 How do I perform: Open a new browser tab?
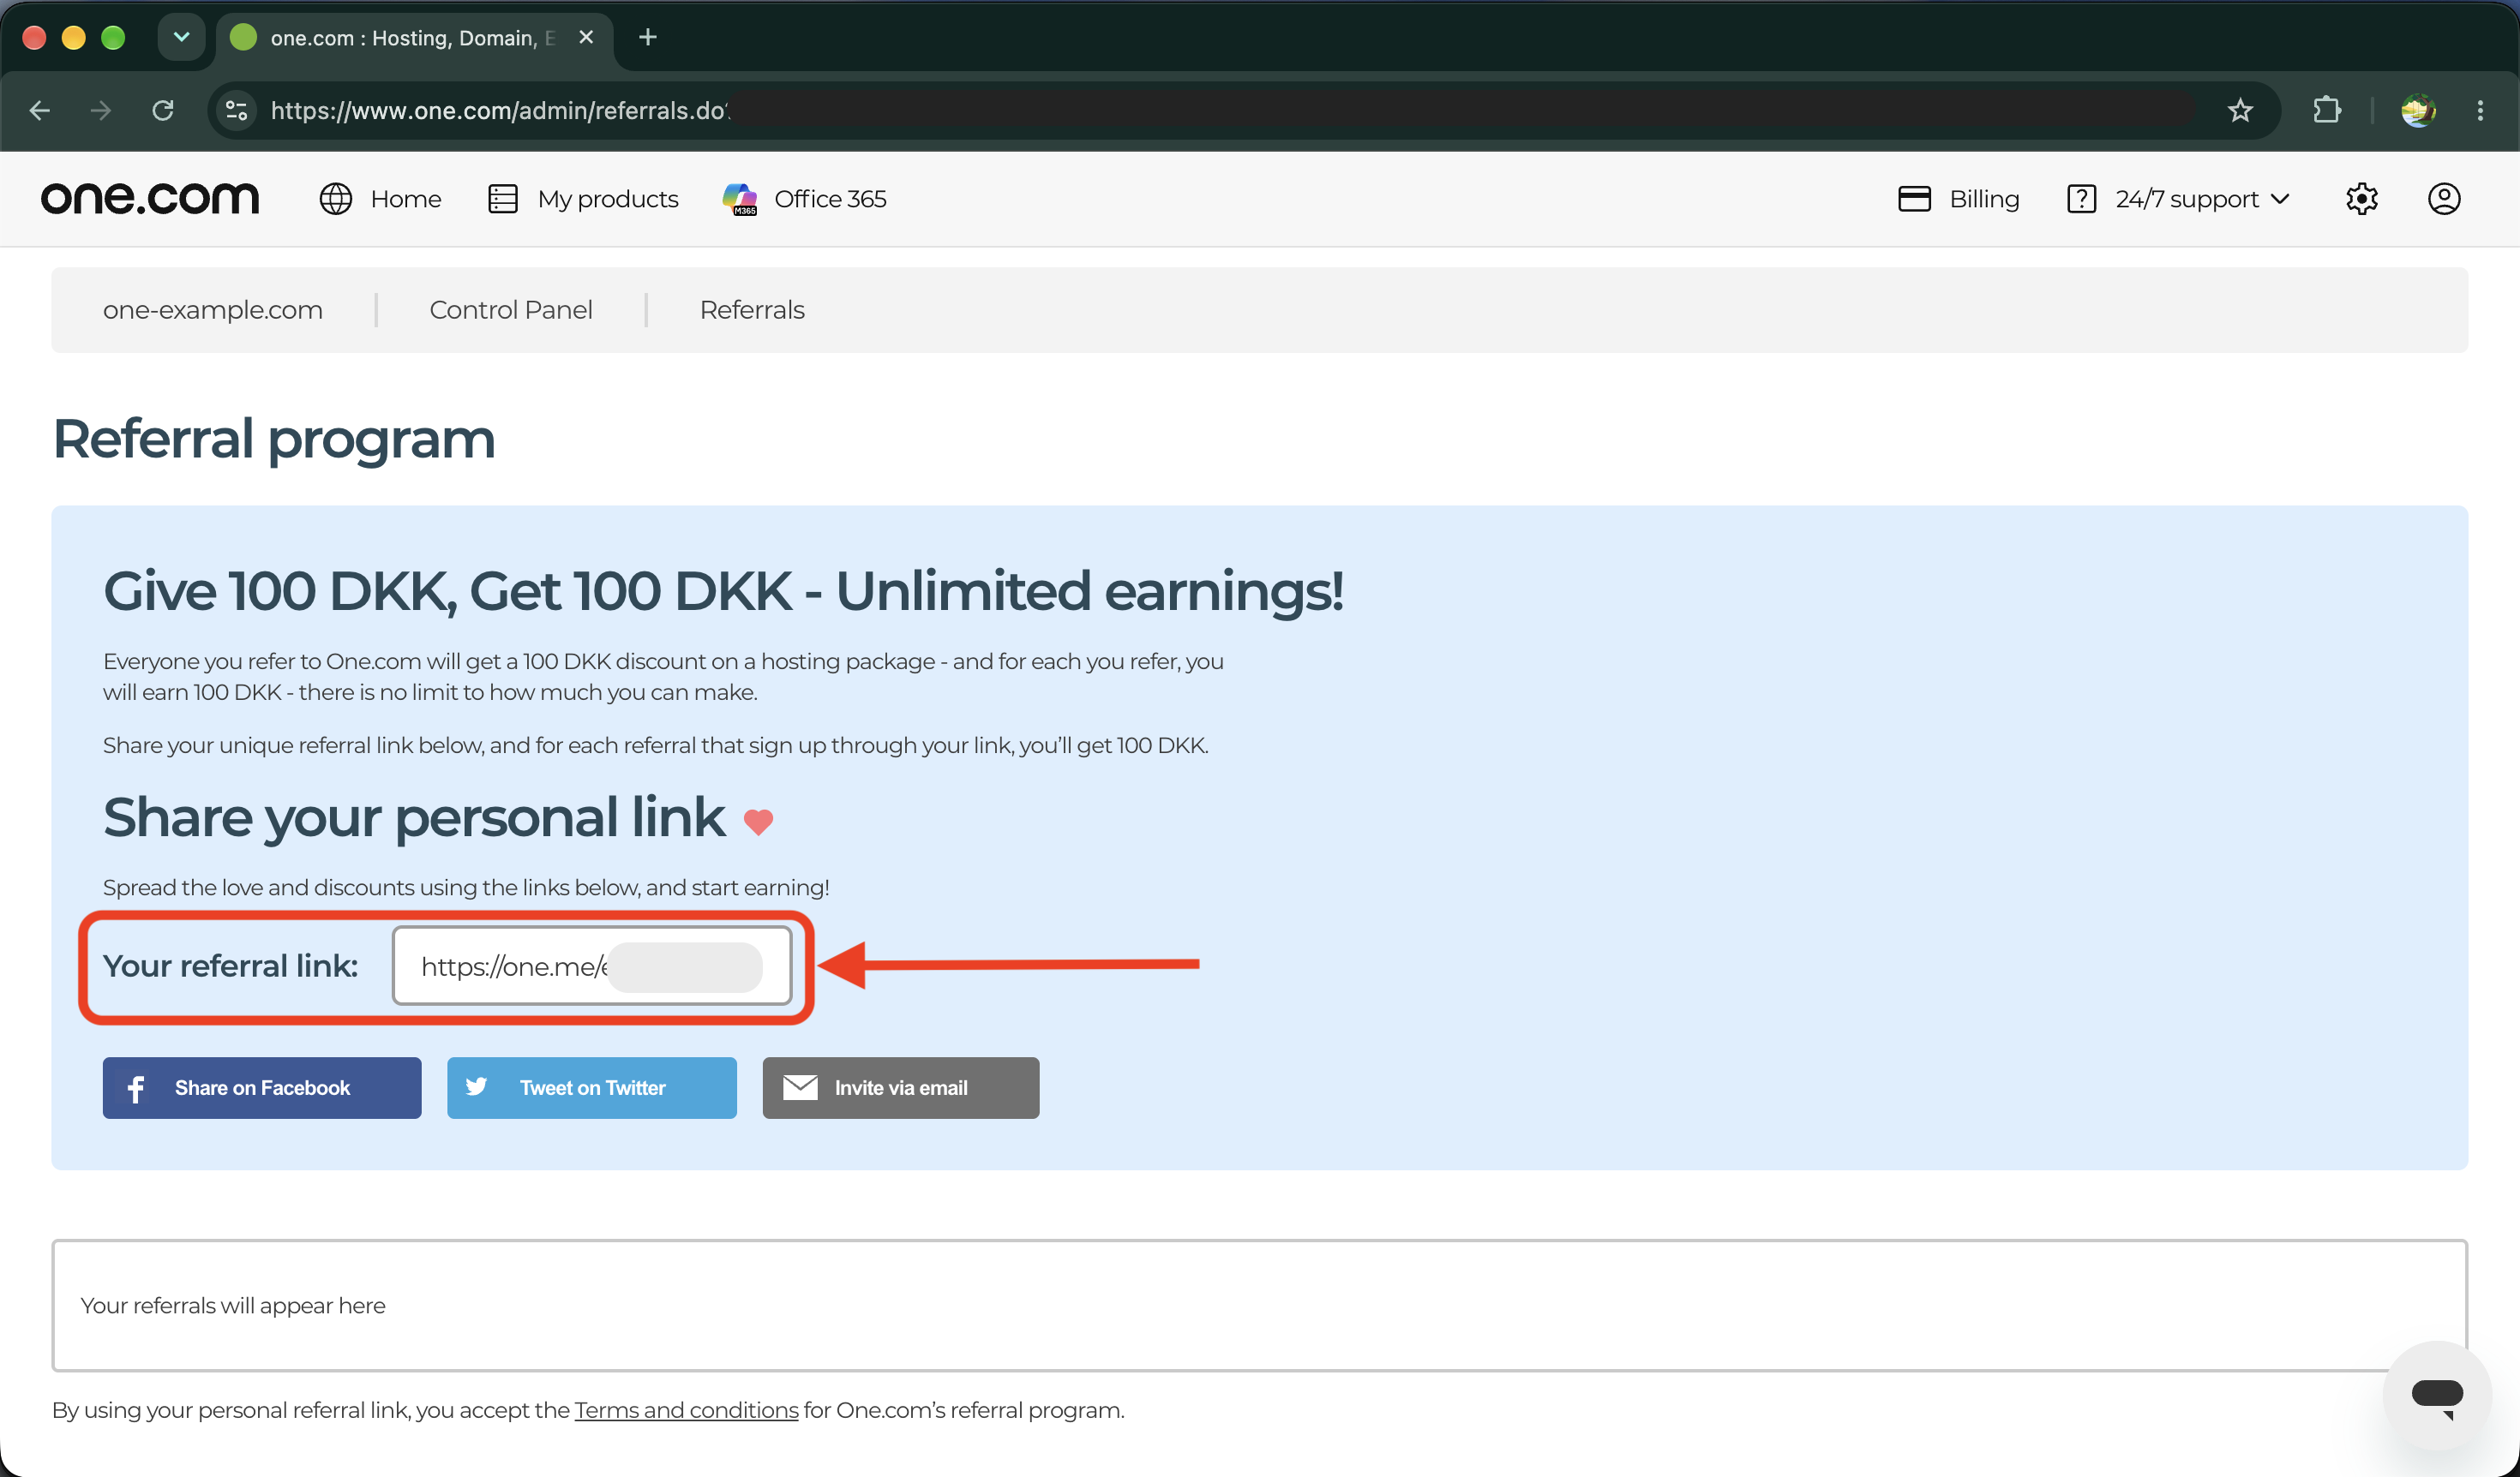coord(648,37)
